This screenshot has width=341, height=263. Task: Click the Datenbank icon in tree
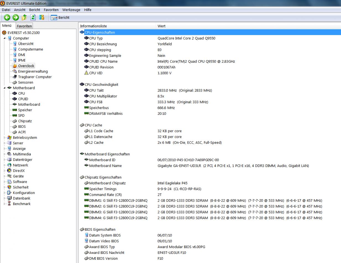pyautogui.click(x=10, y=198)
